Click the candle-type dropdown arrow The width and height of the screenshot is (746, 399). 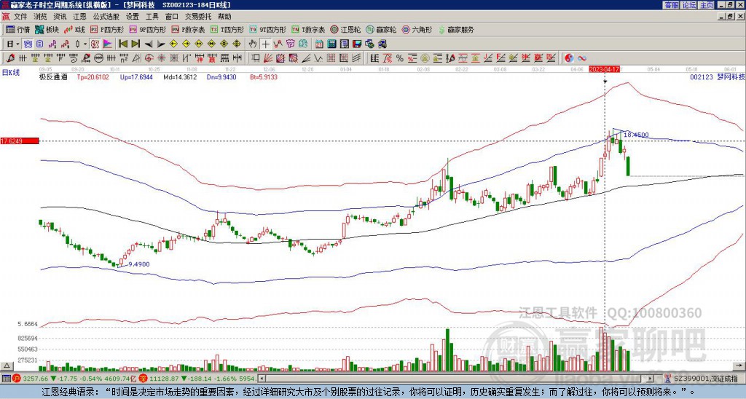85,44
